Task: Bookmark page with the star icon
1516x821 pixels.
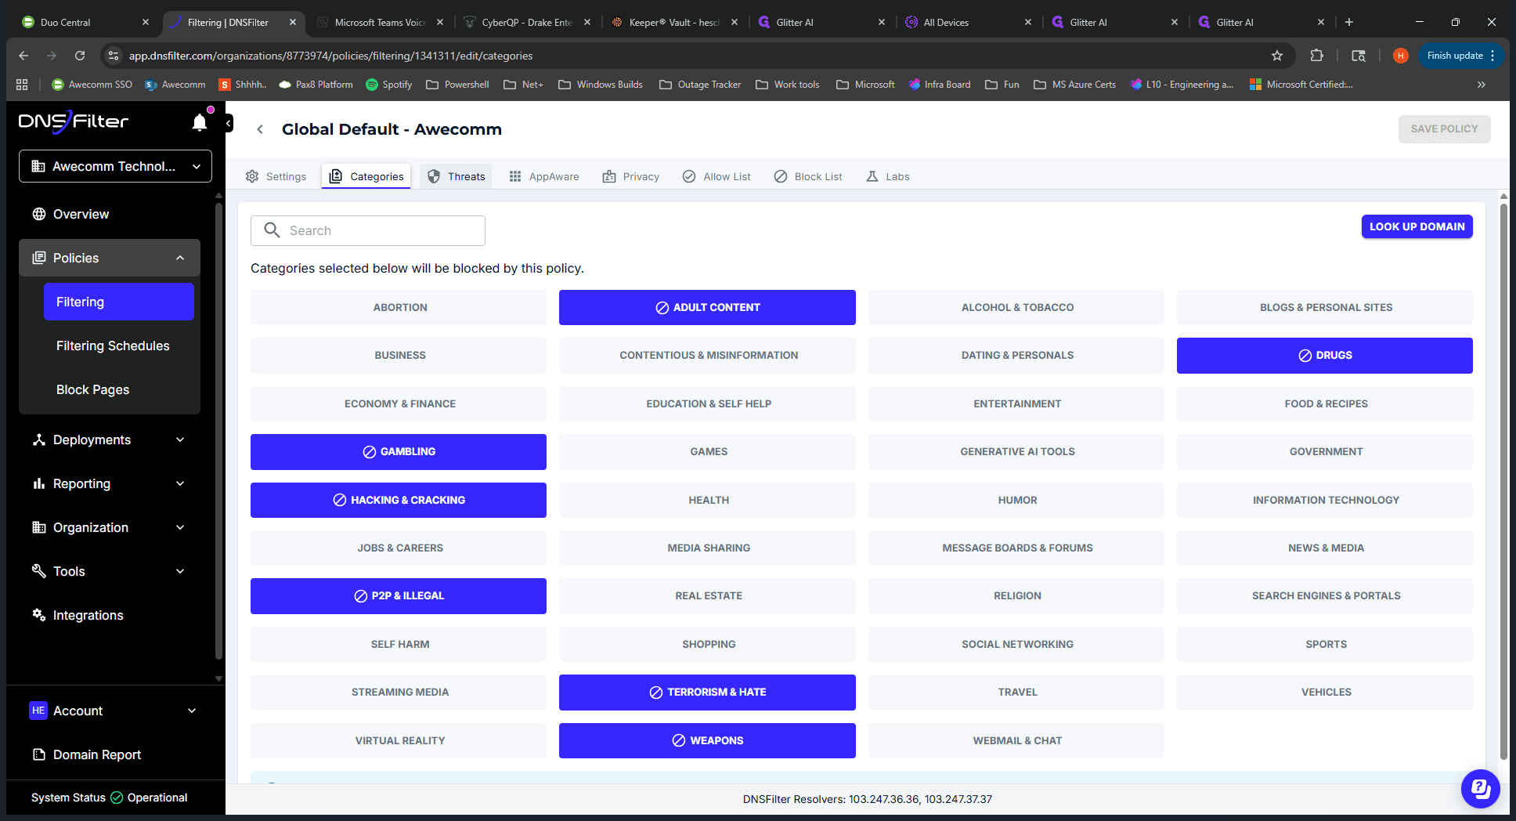Action: tap(1277, 56)
